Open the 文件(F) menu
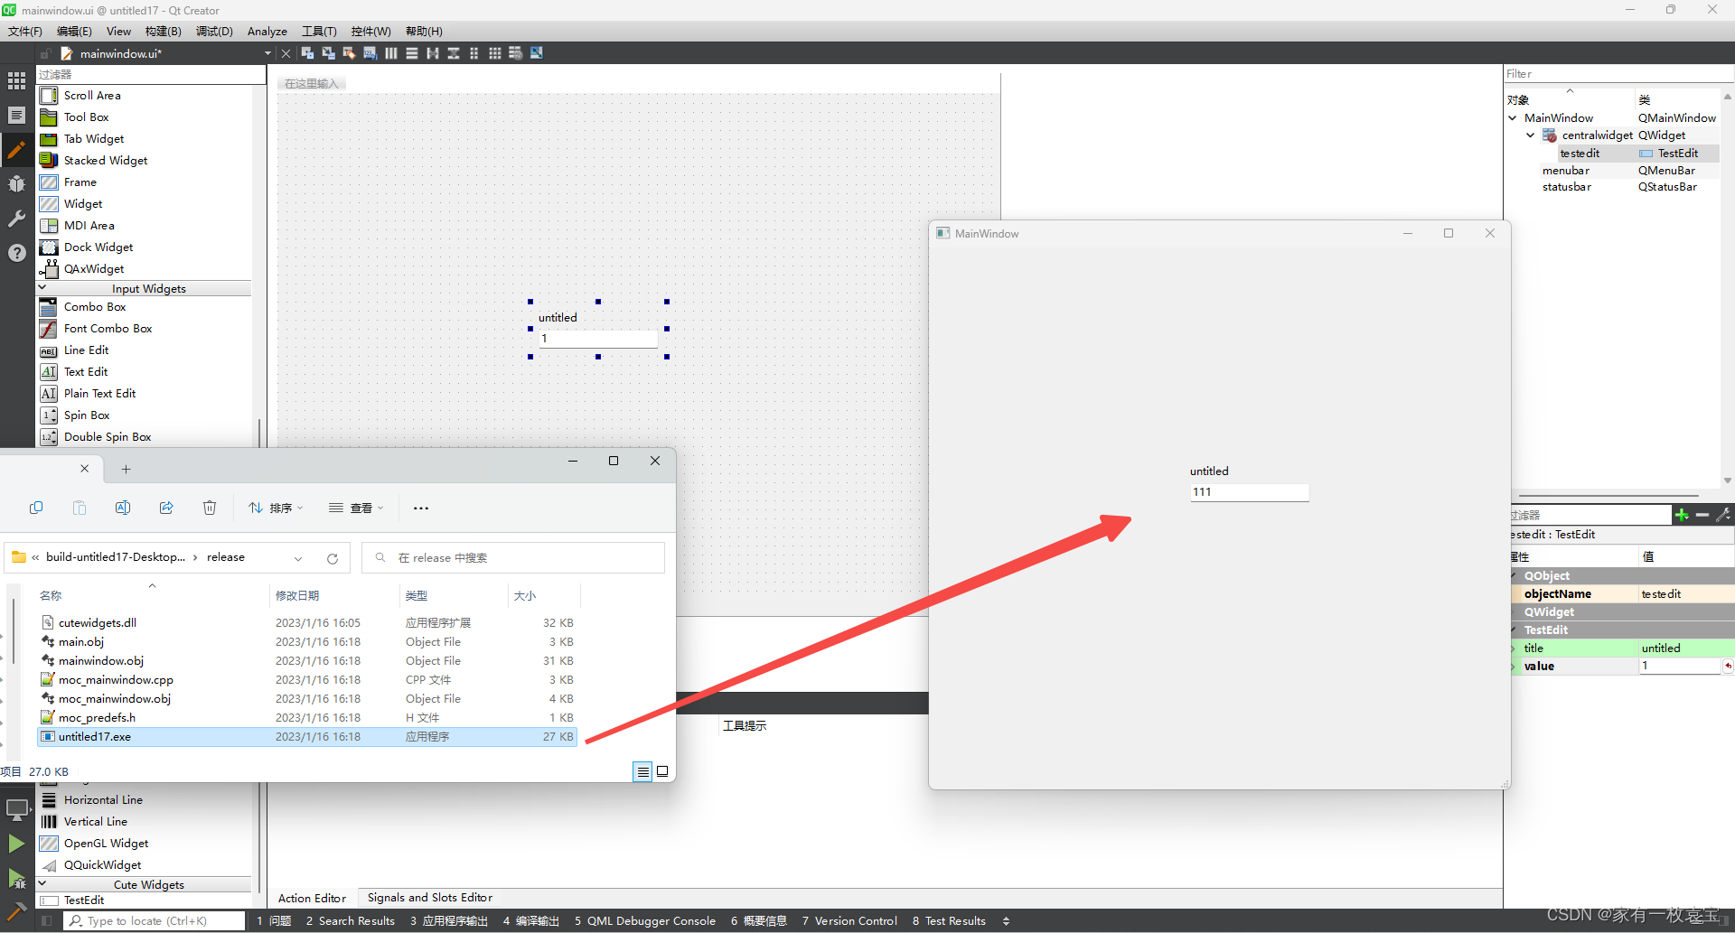 [25, 32]
